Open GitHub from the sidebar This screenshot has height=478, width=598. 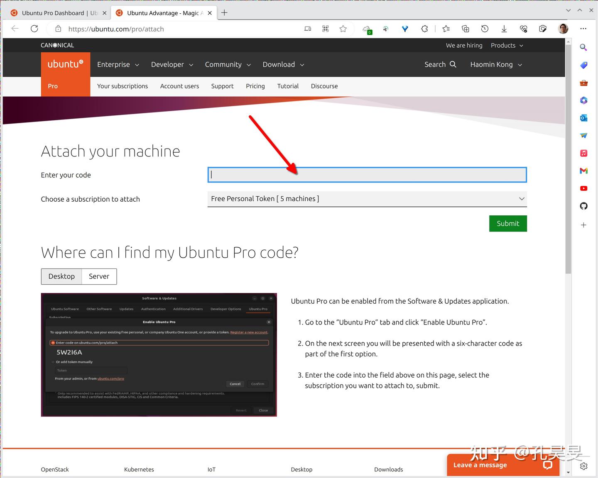click(x=583, y=206)
